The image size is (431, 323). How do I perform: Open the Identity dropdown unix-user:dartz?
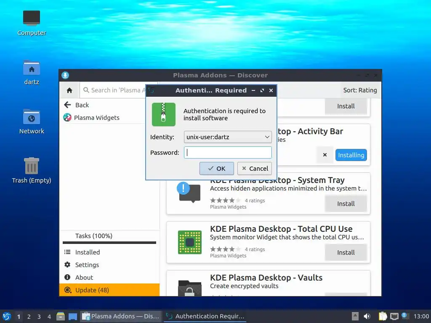pyautogui.click(x=228, y=137)
